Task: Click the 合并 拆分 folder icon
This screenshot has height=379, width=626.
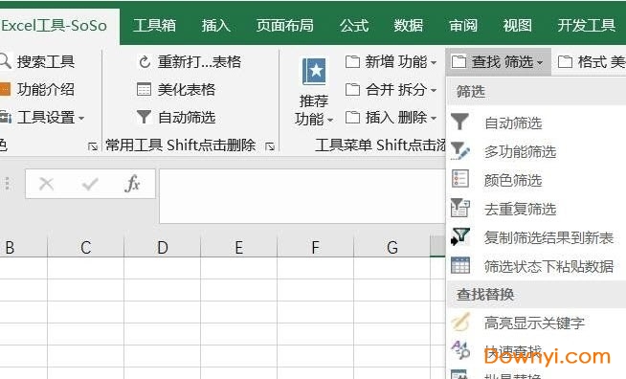Action: [352, 89]
